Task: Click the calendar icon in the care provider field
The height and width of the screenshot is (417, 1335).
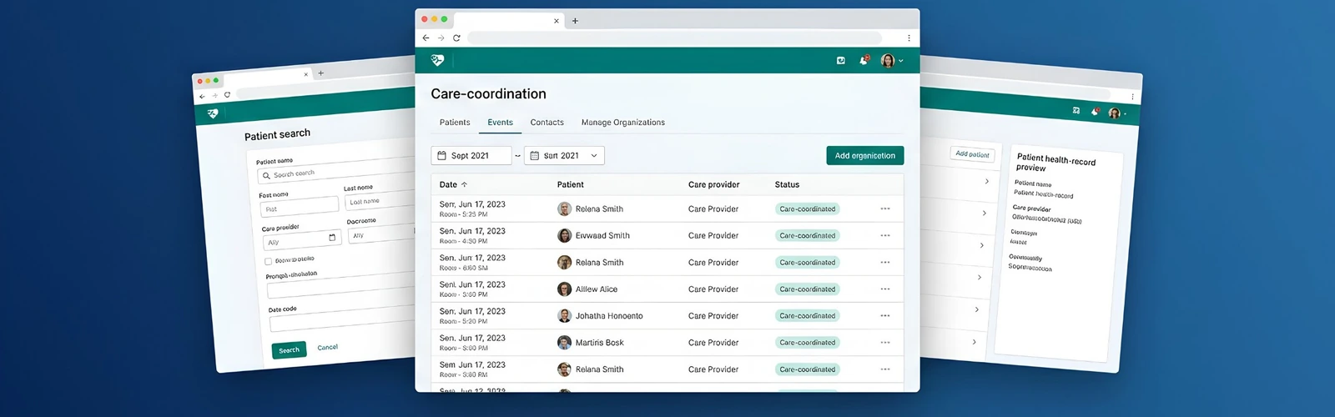Action: point(332,238)
